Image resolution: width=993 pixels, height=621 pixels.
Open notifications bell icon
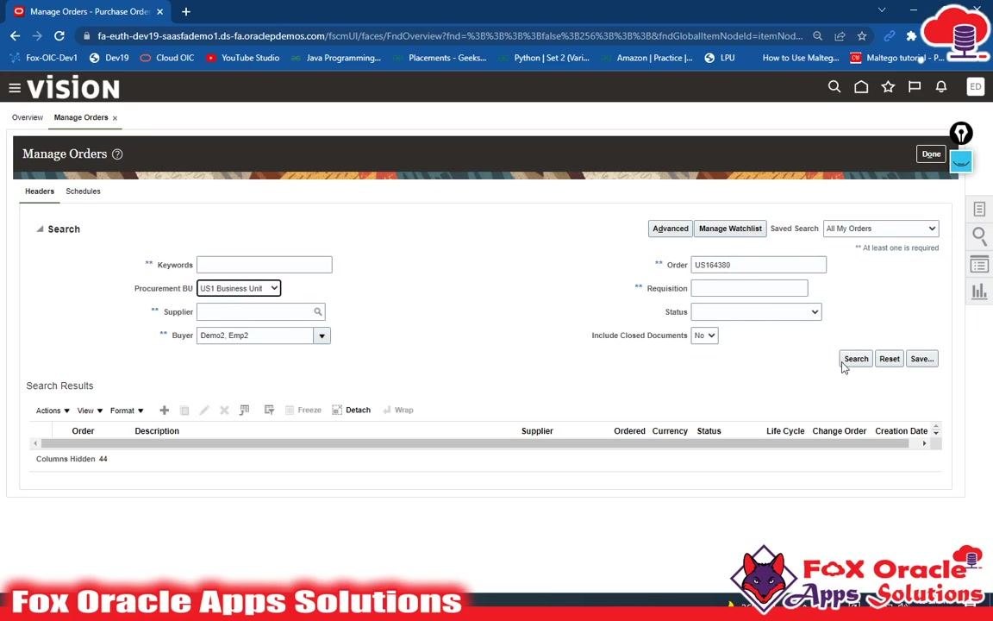tap(941, 87)
